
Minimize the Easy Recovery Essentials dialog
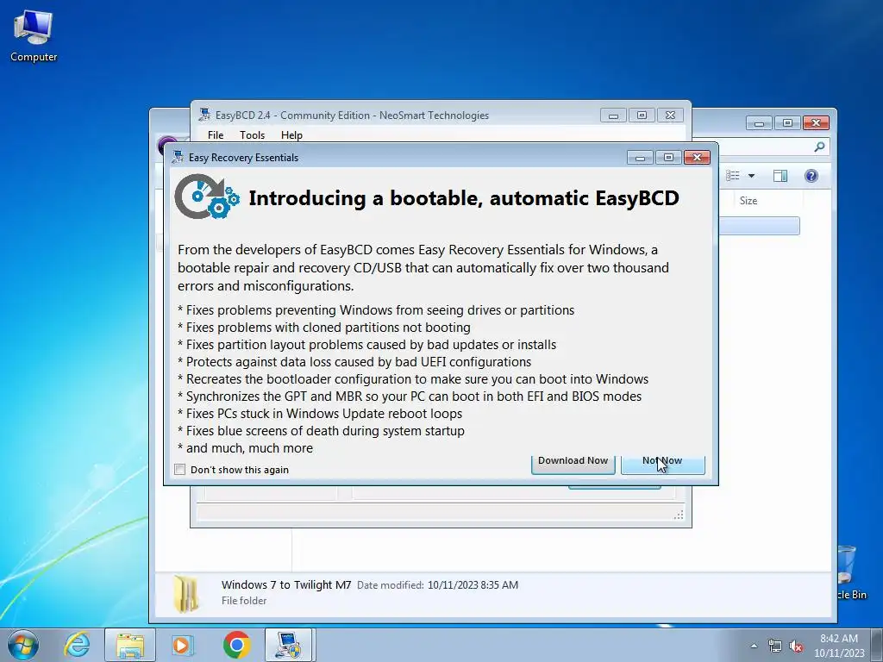[641, 158]
